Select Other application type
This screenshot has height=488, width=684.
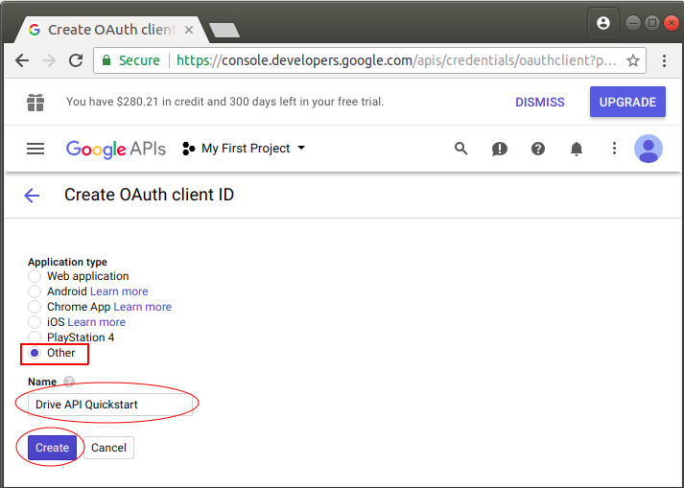35,353
